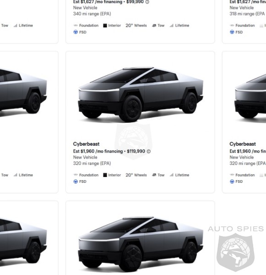Click the FSD steering wheel icon on the $99,990 card
The height and width of the screenshot is (275, 266).
76,32
